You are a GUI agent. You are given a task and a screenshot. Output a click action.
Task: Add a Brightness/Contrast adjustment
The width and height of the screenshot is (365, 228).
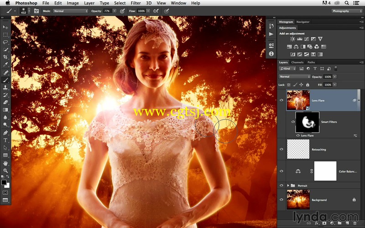[x=292, y=39]
